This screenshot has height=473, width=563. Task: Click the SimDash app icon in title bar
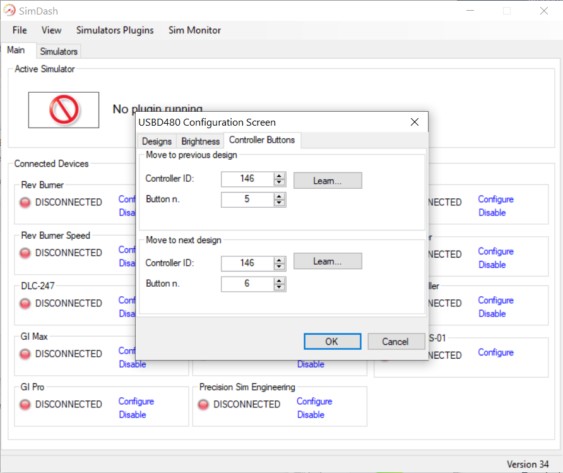click(x=9, y=11)
